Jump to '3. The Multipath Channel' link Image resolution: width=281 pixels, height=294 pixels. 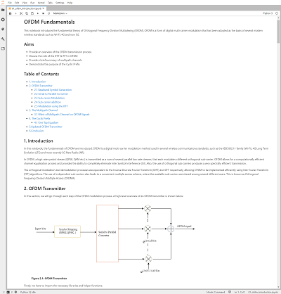click(44, 110)
